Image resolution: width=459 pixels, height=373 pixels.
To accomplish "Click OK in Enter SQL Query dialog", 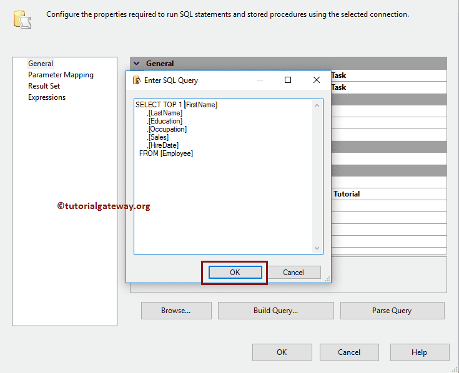I will click(x=235, y=272).
